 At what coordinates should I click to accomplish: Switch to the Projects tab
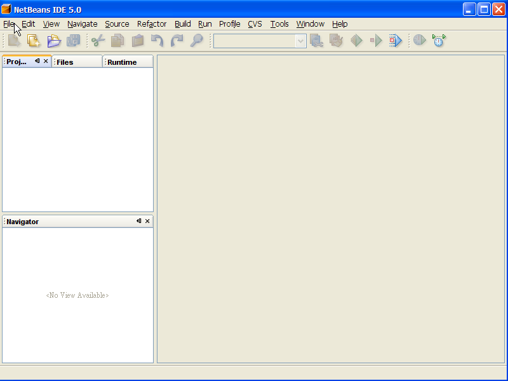17,62
